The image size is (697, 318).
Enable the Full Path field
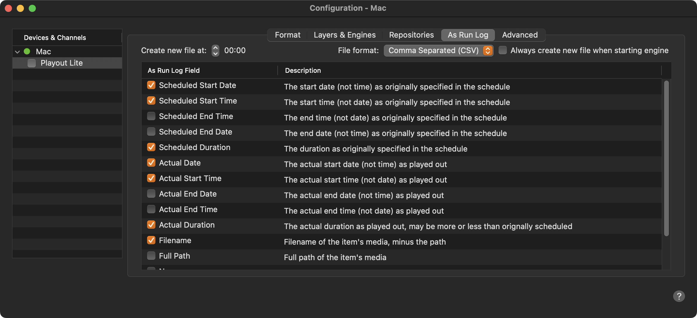tap(151, 256)
